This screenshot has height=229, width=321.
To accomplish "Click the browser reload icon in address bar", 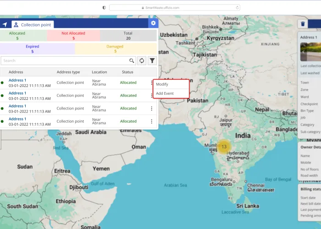I will pos(237,7).
